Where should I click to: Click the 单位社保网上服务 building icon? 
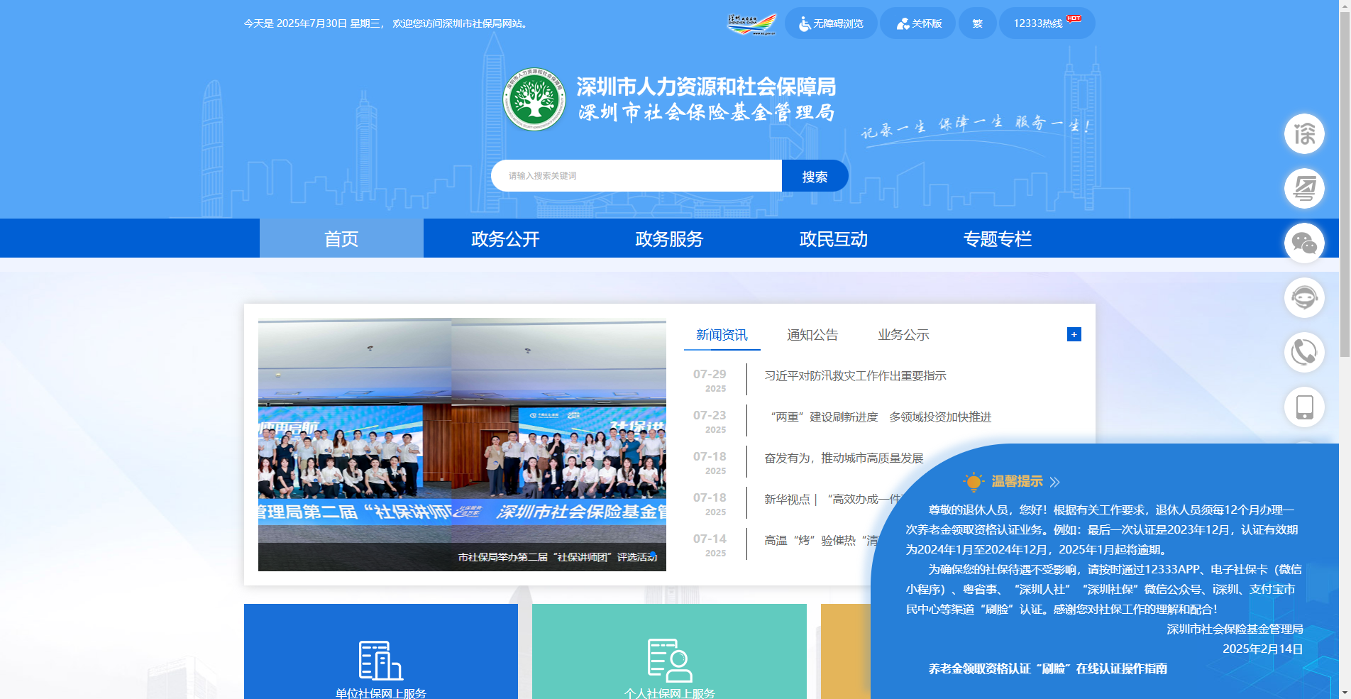[x=380, y=661]
